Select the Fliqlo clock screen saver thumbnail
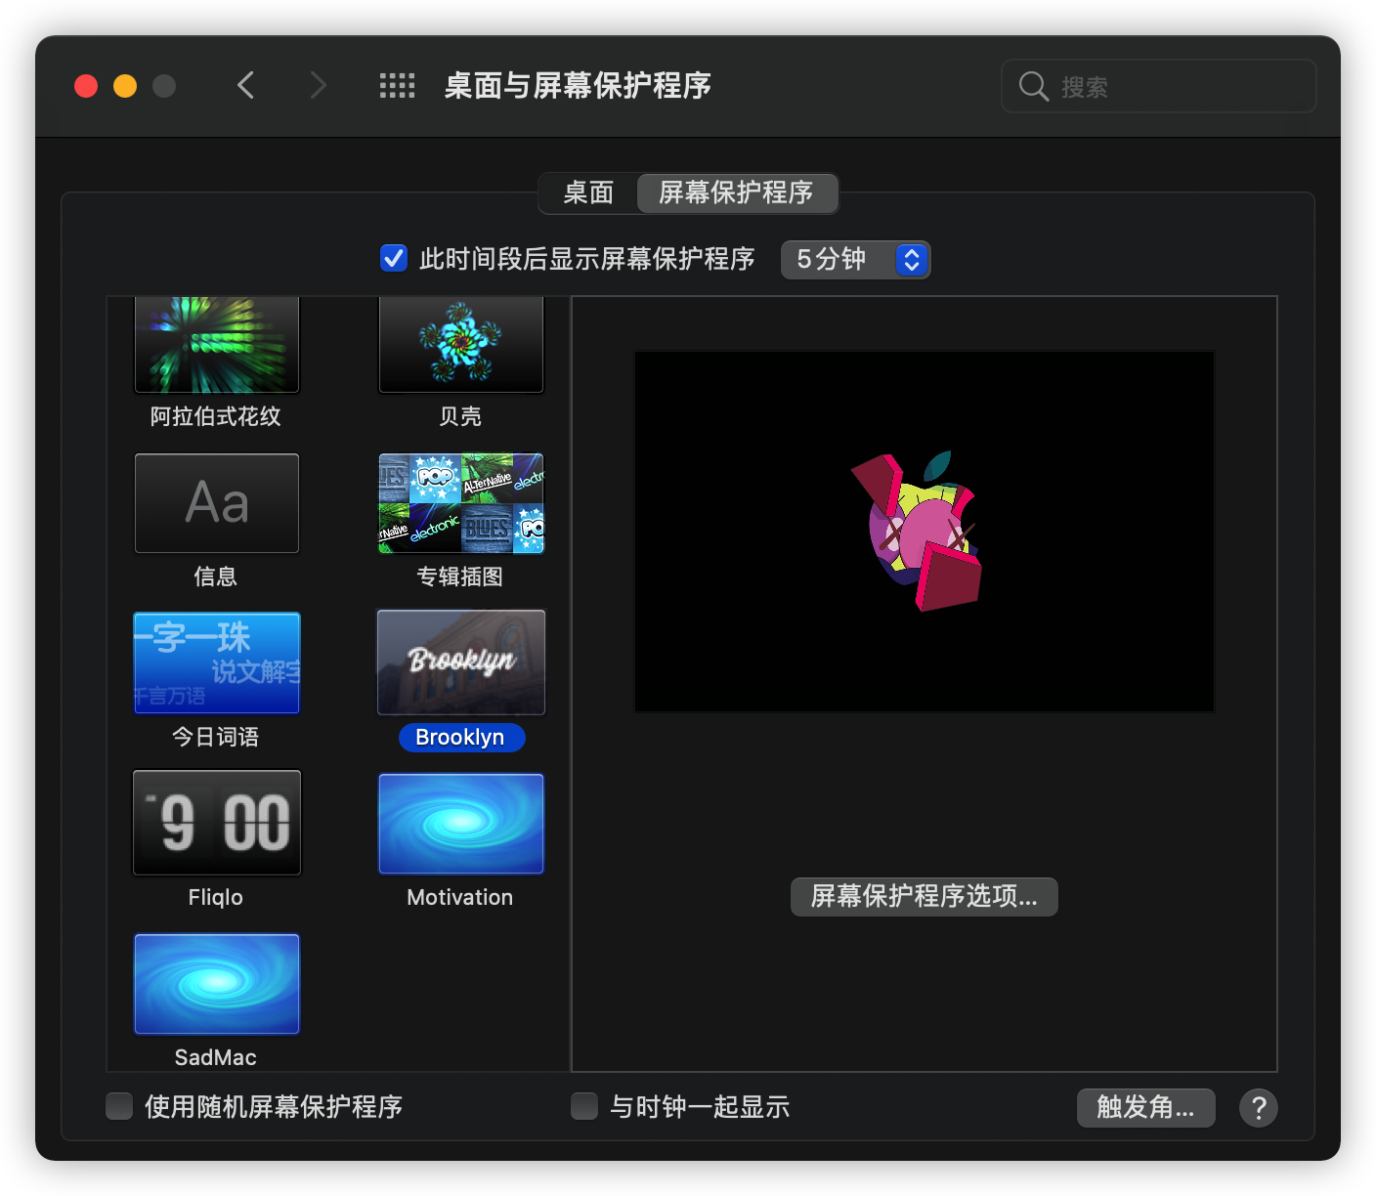Image resolution: width=1376 pixels, height=1196 pixels. pyautogui.click(x=217, y=823)
